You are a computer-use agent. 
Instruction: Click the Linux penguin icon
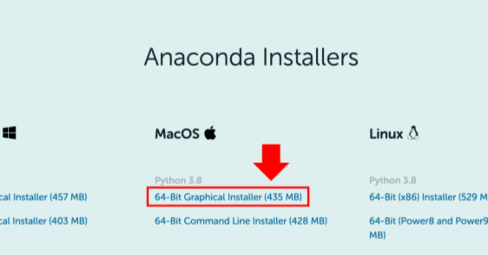click(413, 133)
